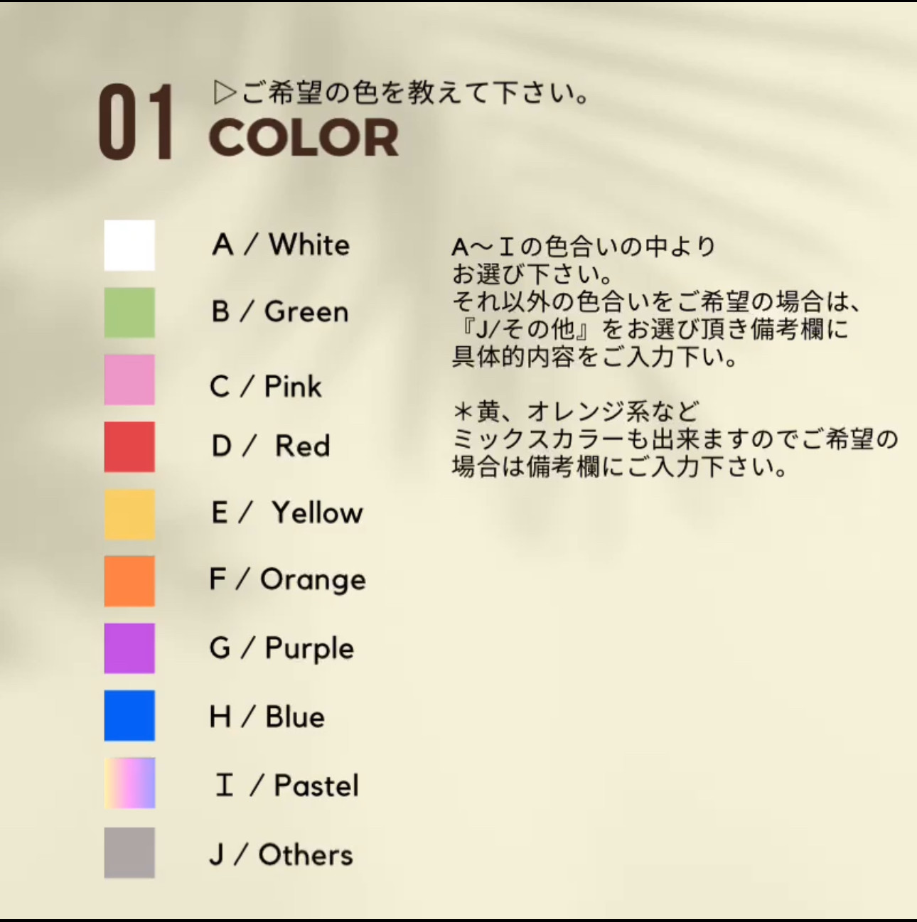Select the "B / Green" label
Screen dimensions: 917x922
(x=280, y=312)
